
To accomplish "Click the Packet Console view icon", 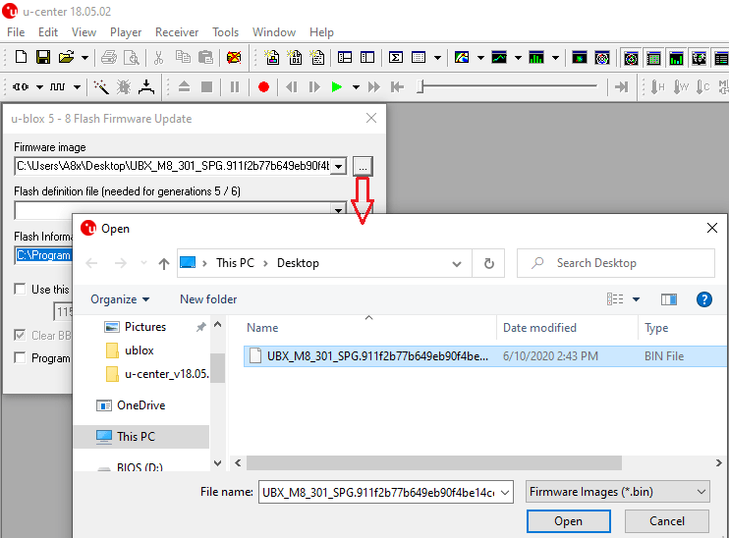I will (272, 58).
